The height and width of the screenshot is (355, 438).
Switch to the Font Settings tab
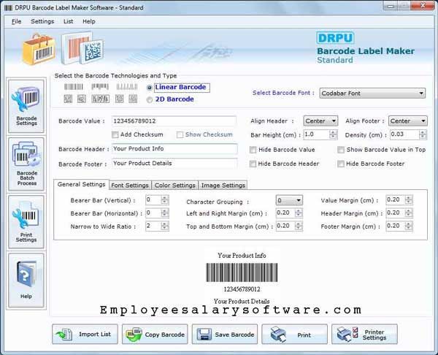(130, 186)
